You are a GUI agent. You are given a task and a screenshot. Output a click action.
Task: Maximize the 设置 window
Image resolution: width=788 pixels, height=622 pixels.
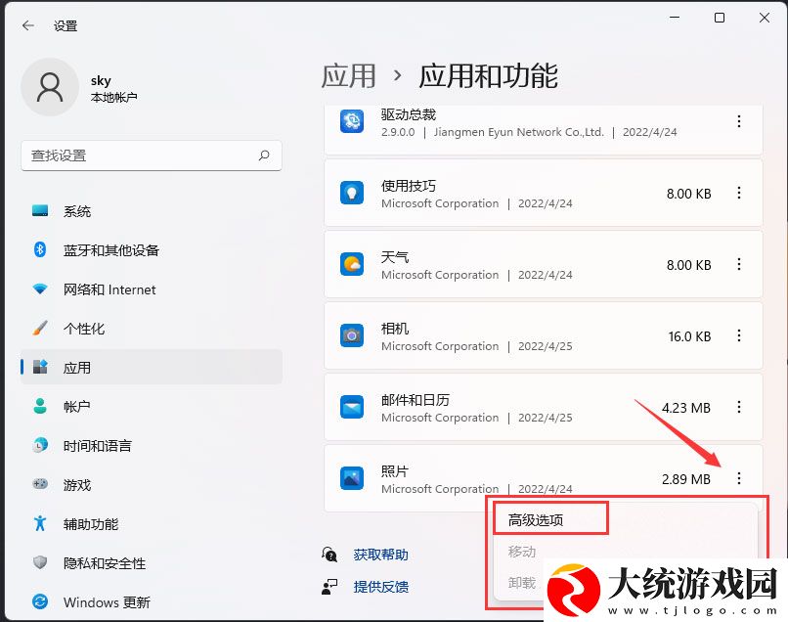coord(720,19)
